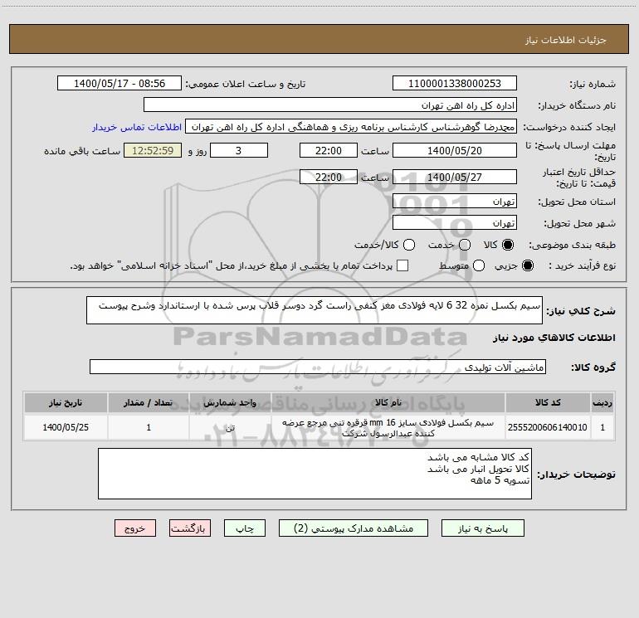Image resolution: width=639 pixels, height=618 pixels.
Task: Select the جزیی purchase type radio
Action: pyautogui.click(x=527, y=265)
